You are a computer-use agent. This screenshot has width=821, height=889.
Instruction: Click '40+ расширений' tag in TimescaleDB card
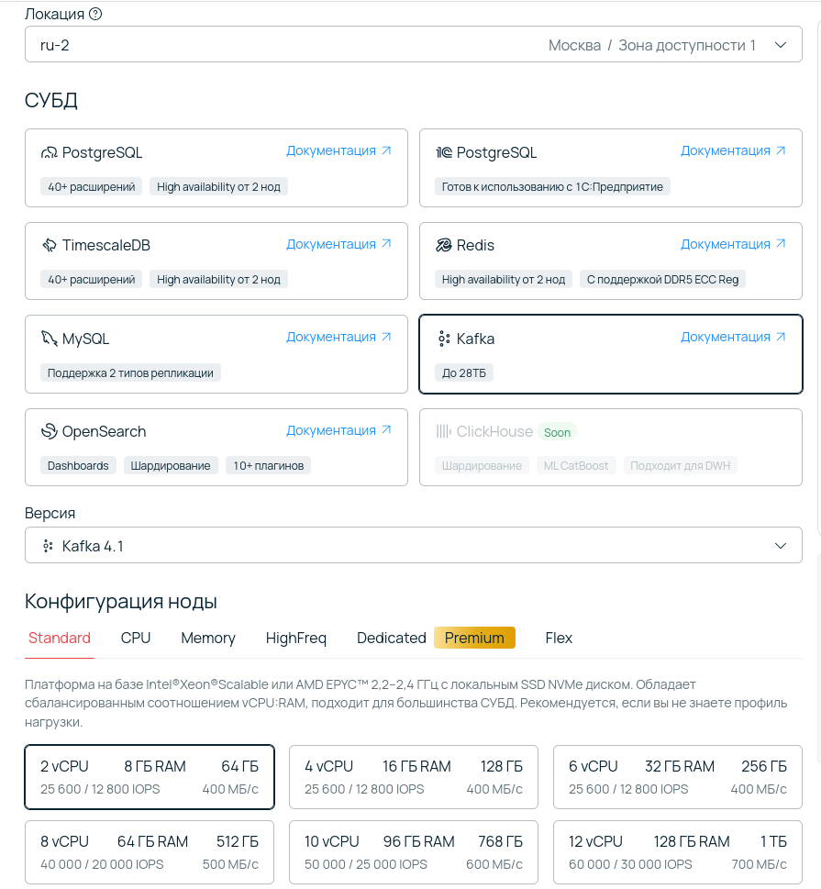[92, 280]
